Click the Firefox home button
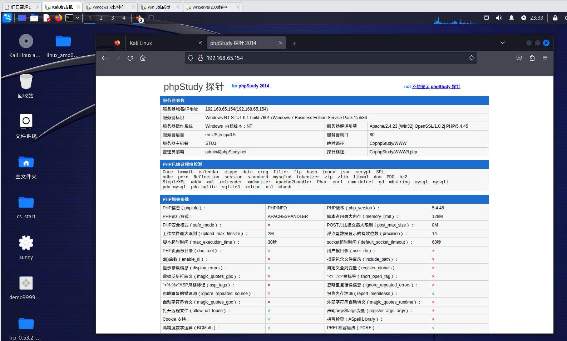 (x=143, y=58)
